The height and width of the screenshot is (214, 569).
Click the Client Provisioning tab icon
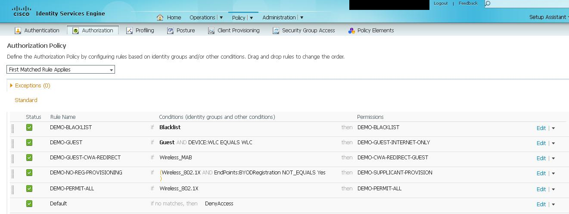[x=211, y=31]
